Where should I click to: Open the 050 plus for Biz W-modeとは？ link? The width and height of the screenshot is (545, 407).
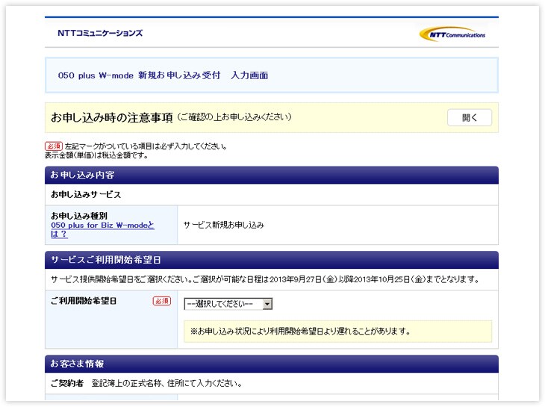[102, 229]
